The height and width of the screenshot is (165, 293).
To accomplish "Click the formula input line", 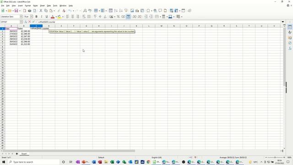I will click(x=159, y=22).
